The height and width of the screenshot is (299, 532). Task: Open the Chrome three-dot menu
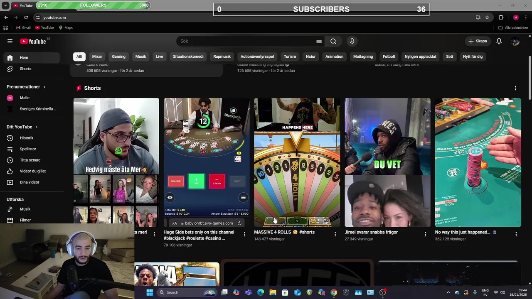pyautogui.click(x=526, y=17)
